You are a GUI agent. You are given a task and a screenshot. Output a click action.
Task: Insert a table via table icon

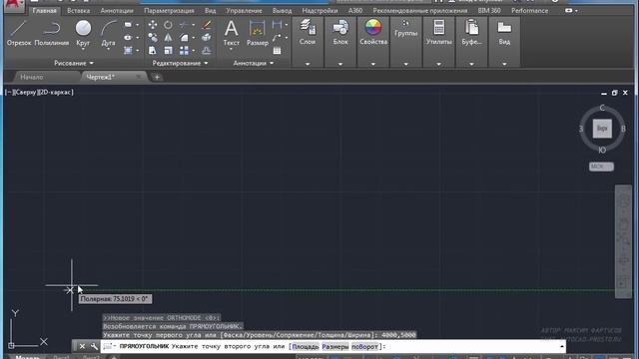(x=278, y=51)
